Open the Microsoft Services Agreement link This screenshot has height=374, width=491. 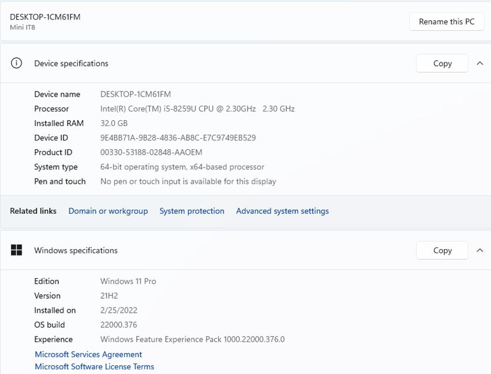88,354
